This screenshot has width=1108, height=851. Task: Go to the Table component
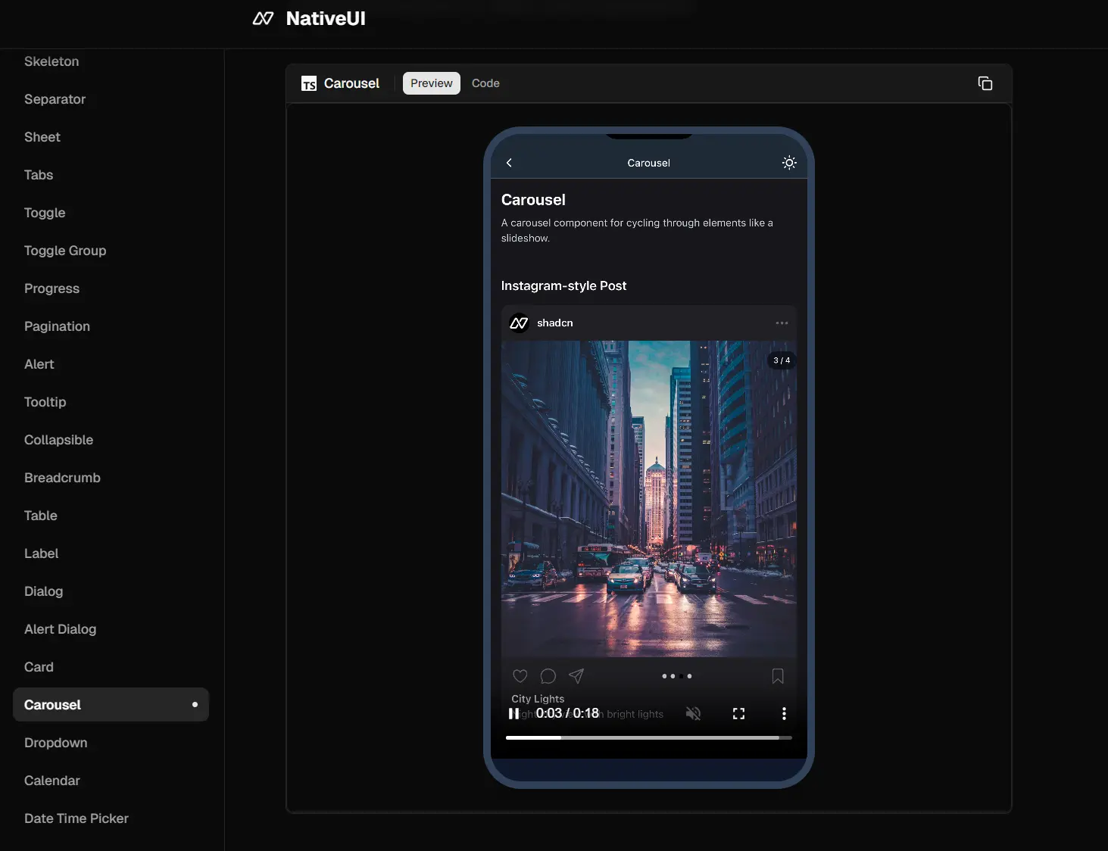click(41, 516)
